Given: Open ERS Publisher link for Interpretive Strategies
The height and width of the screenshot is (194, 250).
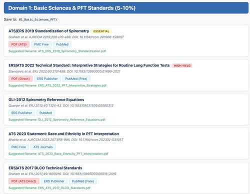Looking at the screenshot, I should [x=47, y=78].
